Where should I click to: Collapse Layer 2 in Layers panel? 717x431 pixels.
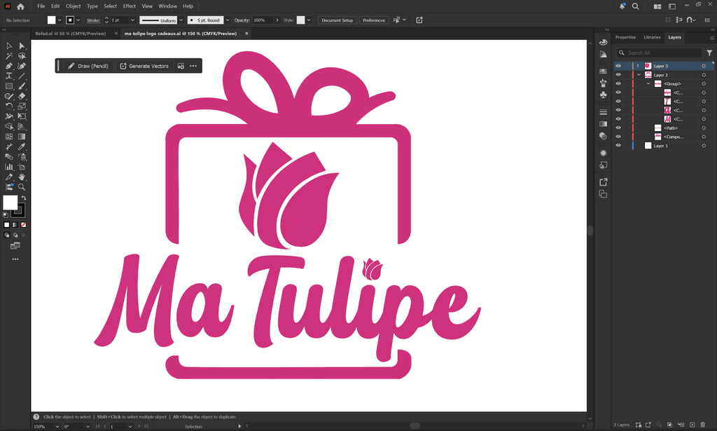click(x=639, y=75)
